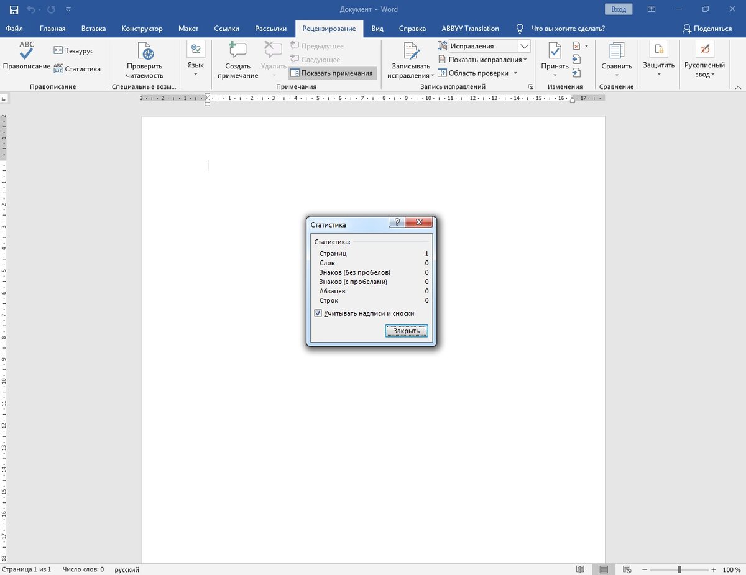Start Записывать исправления track changes
This screenshot has width=746, height=575.
point(411,60)
